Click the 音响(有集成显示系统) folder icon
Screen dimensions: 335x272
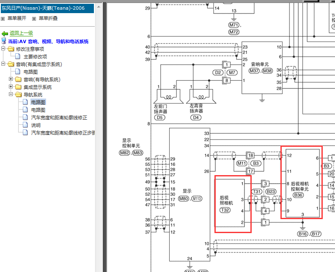click(11, 64)
